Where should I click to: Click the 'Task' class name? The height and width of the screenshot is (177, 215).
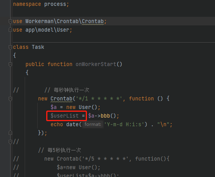coord(38,47)
